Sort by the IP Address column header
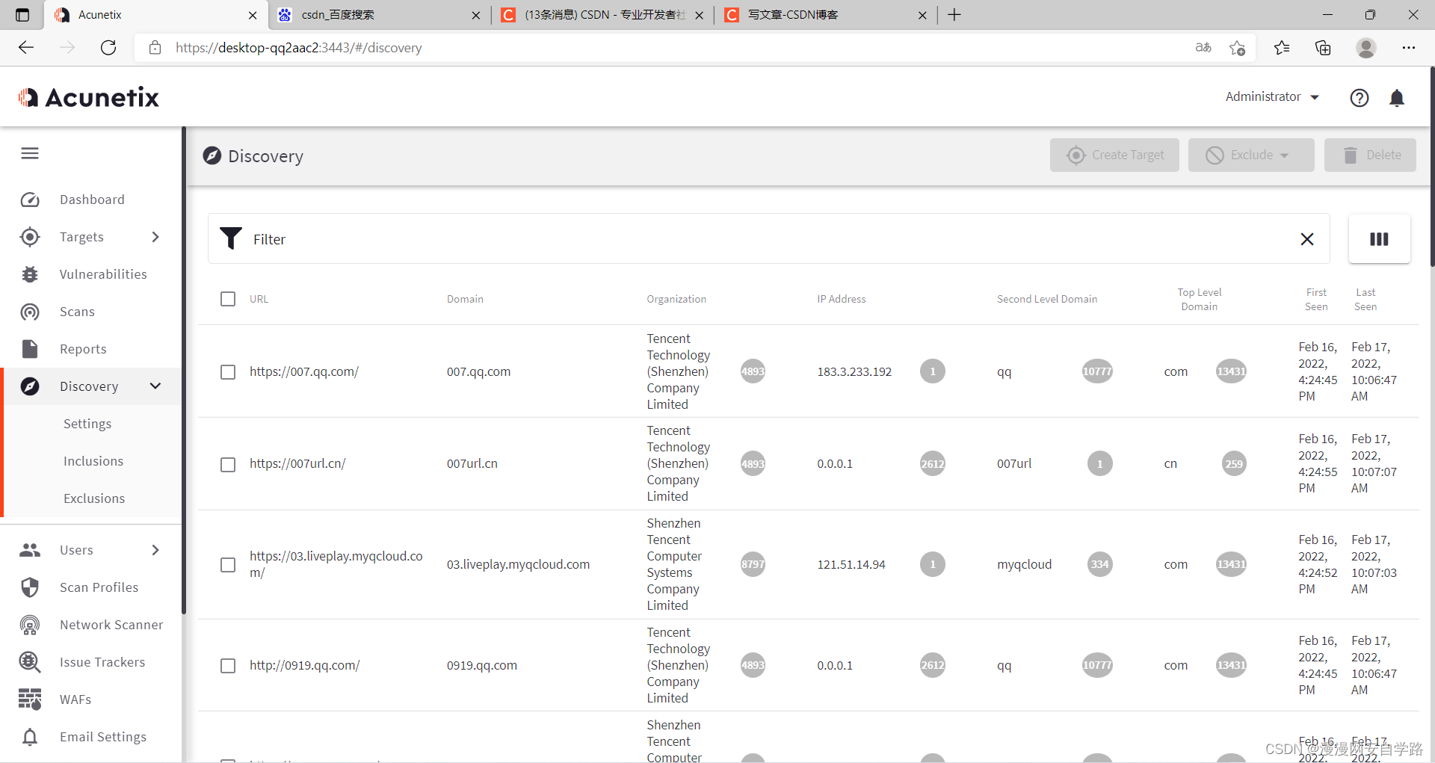 842,299
